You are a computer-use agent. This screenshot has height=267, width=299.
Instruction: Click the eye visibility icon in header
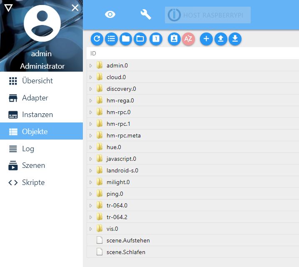[x=110, y=15]
